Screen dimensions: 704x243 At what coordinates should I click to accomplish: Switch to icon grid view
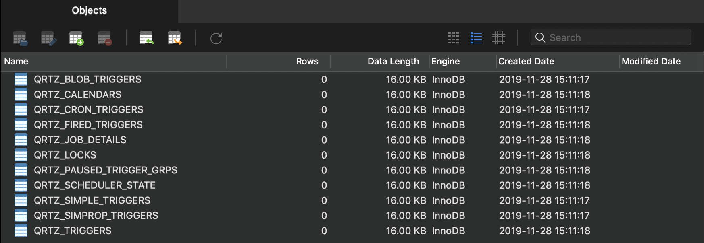pyautogui.click(x=454, y=38)
